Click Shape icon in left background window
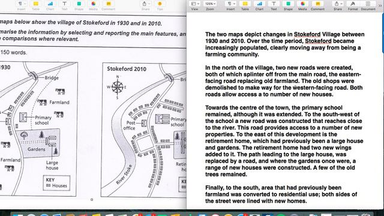384x216 pixels. (79, 5)
